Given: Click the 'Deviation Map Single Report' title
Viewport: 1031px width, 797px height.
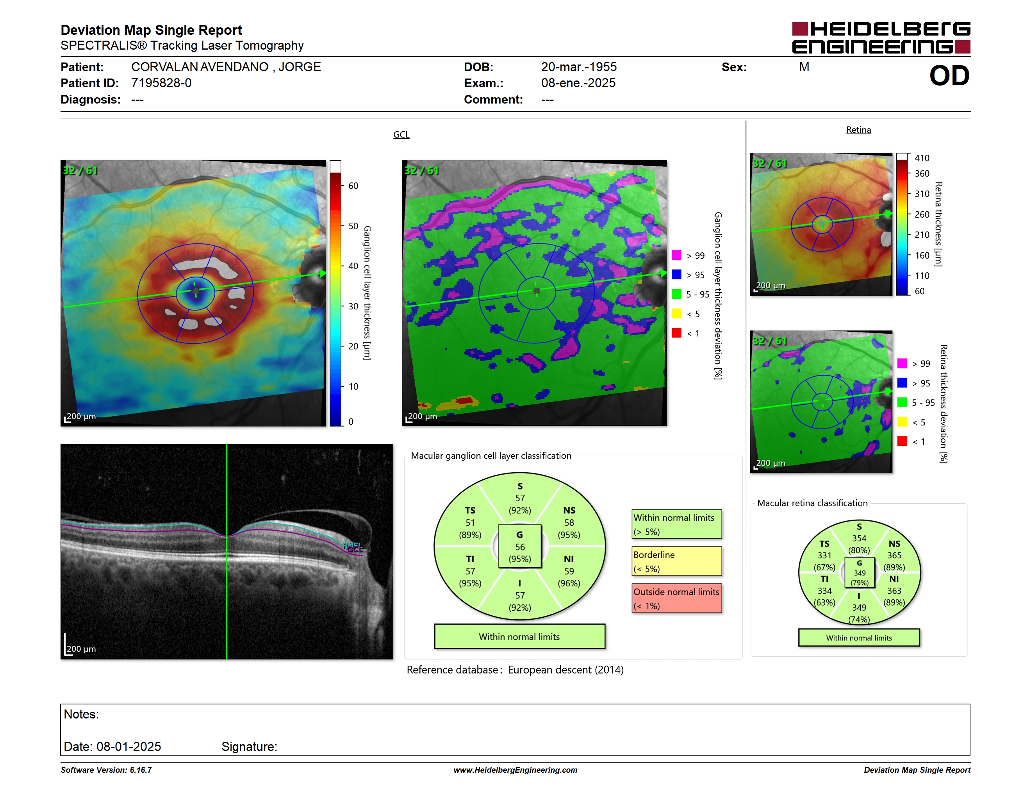Looking at the screenshot, I should (x=151, y=30).
